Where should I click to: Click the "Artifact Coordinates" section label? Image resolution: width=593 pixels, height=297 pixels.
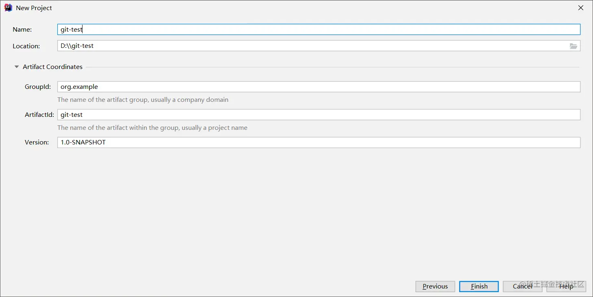[52, 67]
